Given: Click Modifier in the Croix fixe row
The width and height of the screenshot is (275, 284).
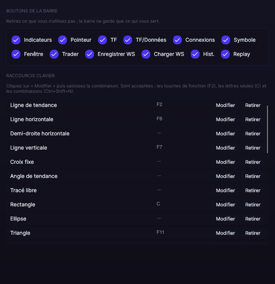Looking at the screenshot, I should tap(225, 162).
